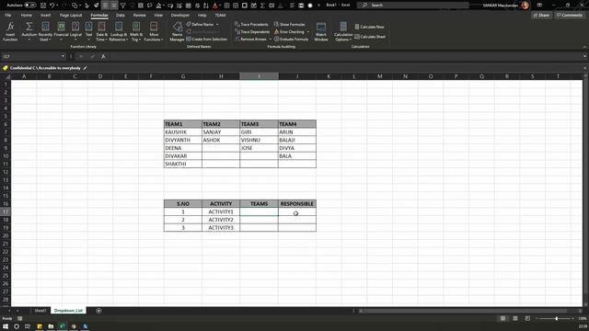Open the File menu
The width and height of the screenshot is (589, 331).
[x=8, y=16]
